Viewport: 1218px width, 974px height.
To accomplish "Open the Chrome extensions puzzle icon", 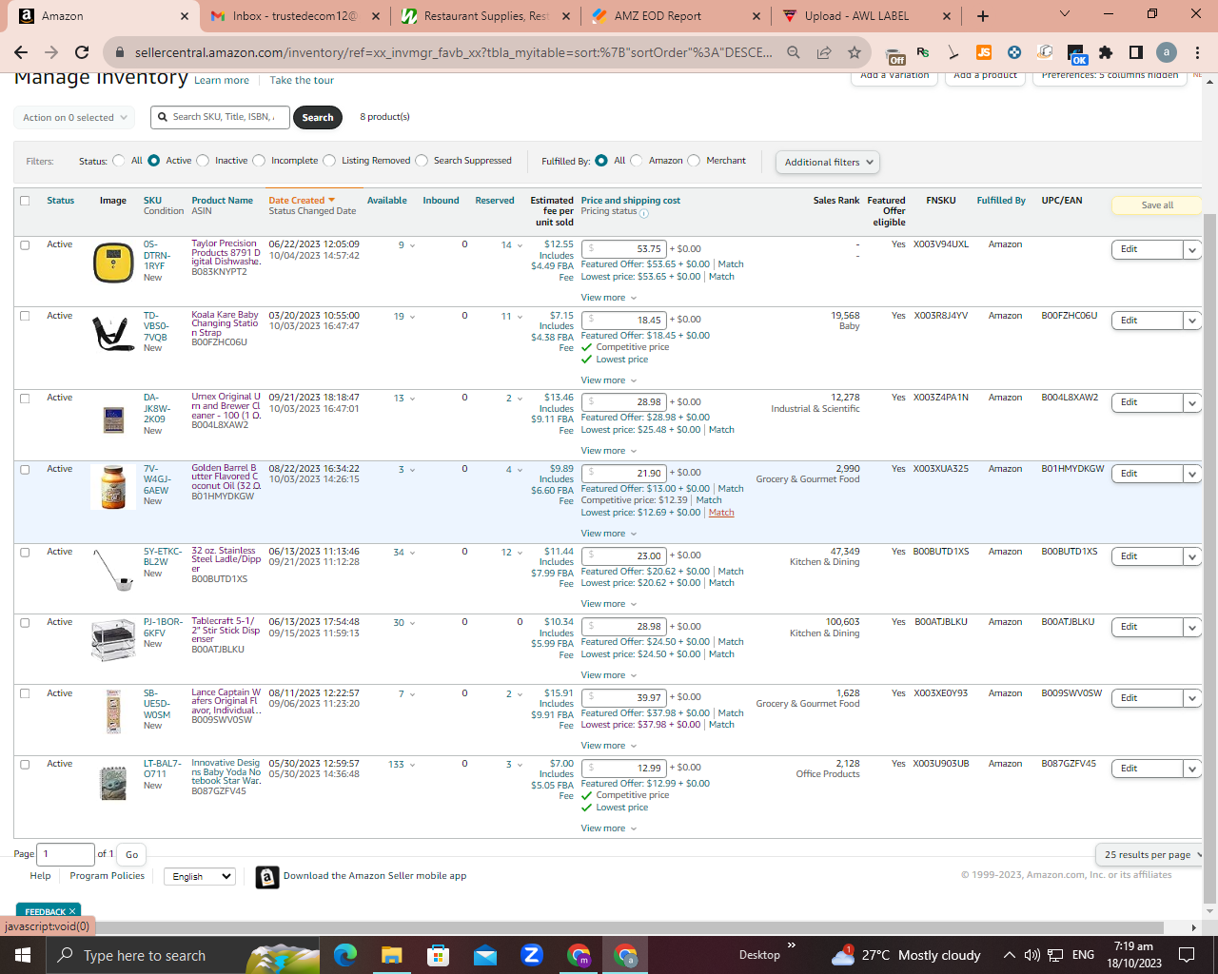I will pos(1106,52).
